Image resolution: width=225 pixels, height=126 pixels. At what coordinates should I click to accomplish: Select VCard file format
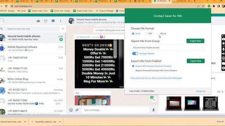coord(158,34)
